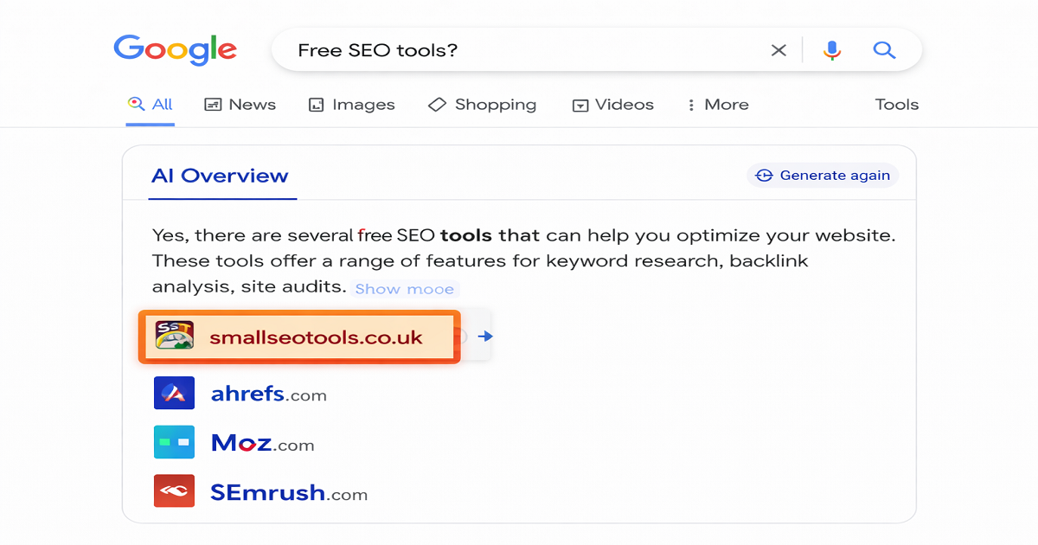Visit the ahrefs.com link

click(269, 393)
